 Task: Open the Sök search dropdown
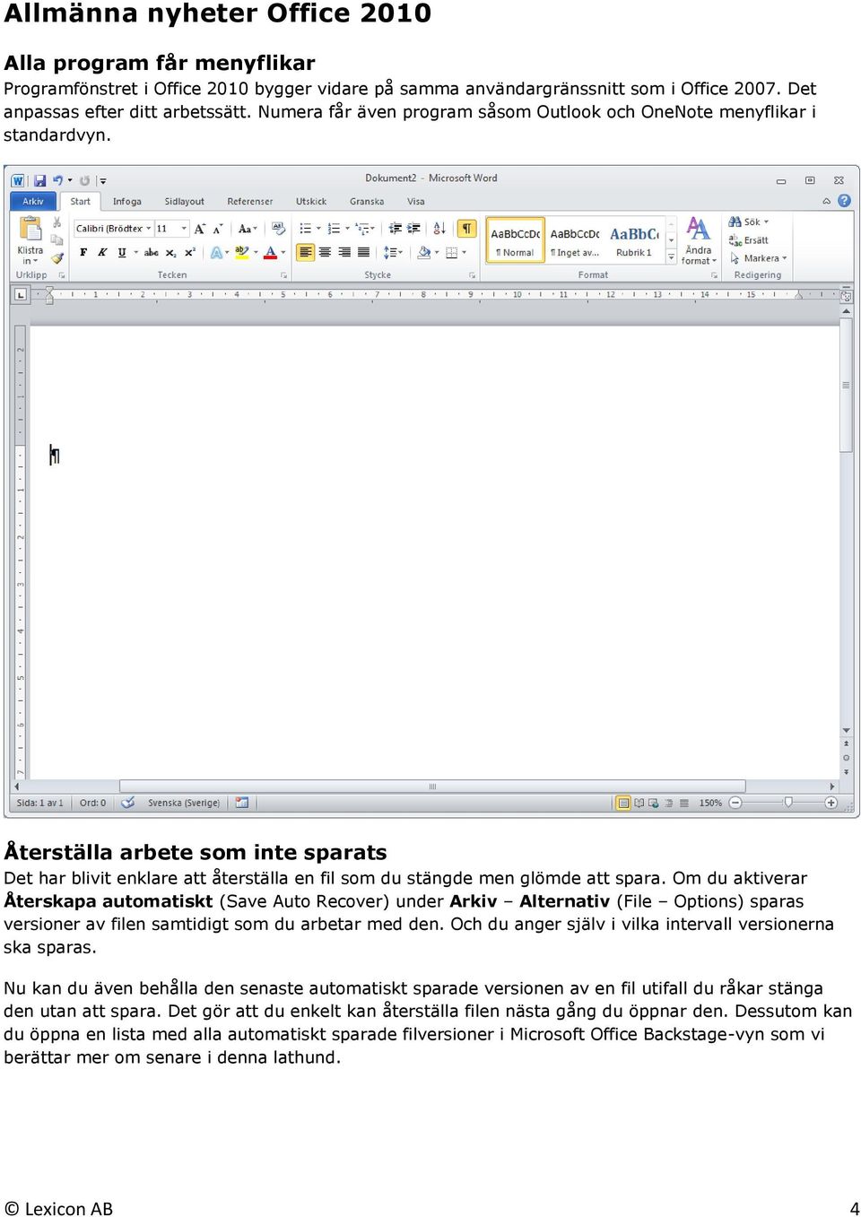pyautogui.click(x=749, y=222)
